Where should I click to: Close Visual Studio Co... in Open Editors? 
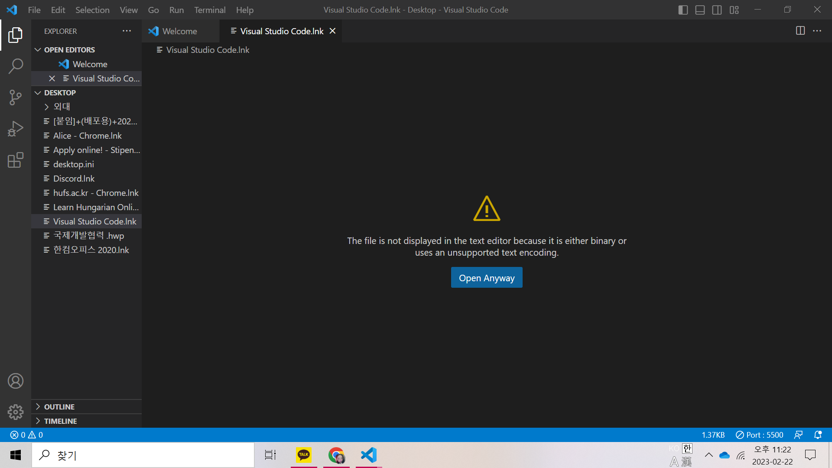click(52, 78)
